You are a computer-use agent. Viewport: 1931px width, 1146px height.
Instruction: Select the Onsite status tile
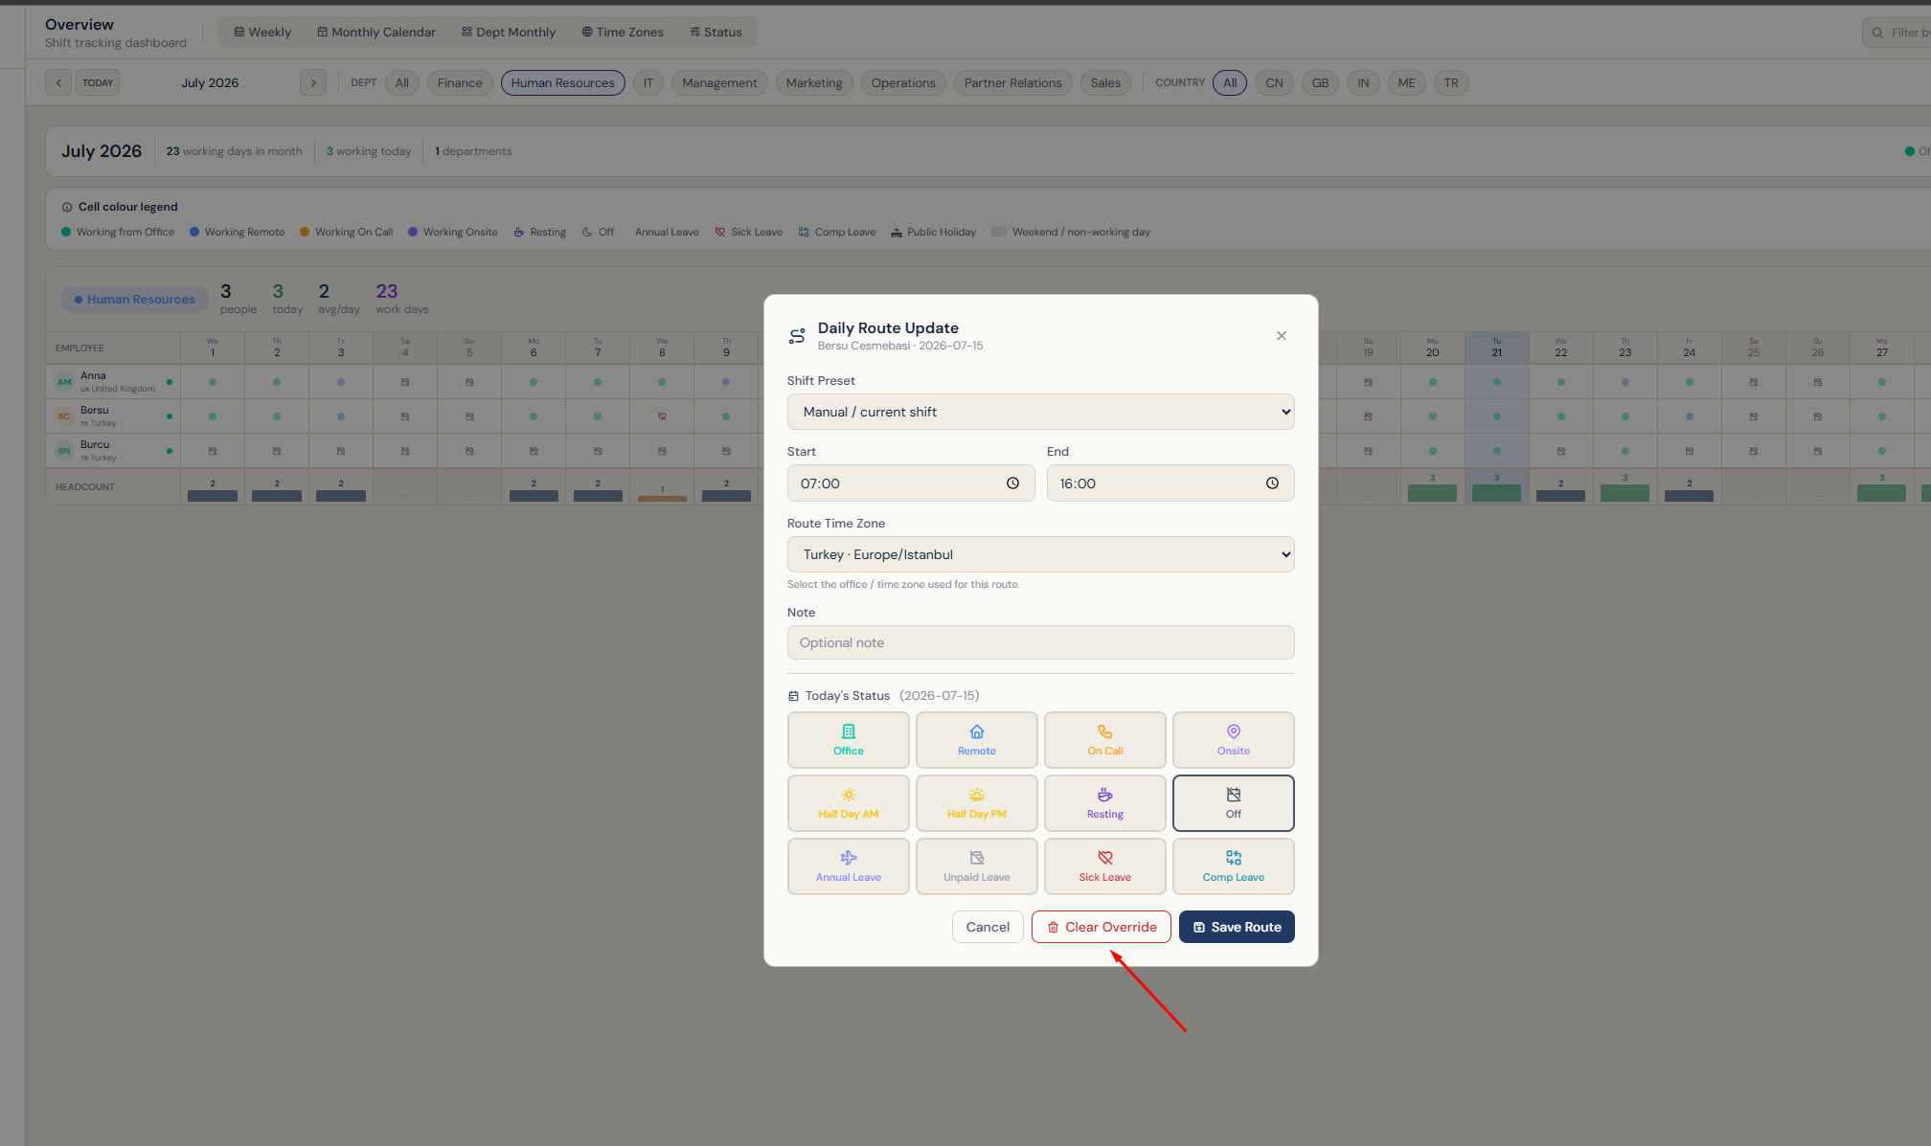tap(1233, 739)
